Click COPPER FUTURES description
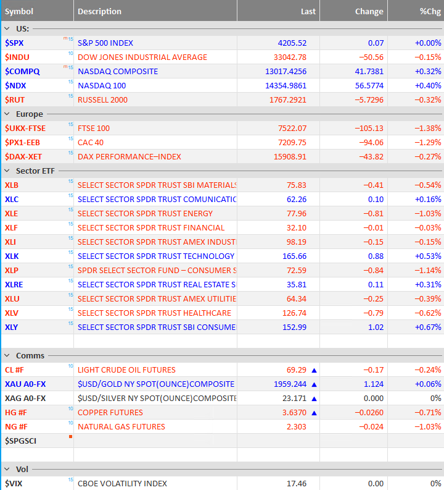Image resolution: width=444 pixels, height=490 pixels. point(110,413)
